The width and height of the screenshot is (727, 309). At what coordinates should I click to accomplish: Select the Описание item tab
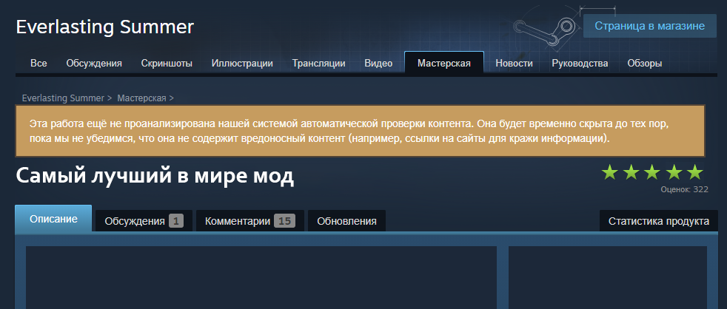coord(53,219)
